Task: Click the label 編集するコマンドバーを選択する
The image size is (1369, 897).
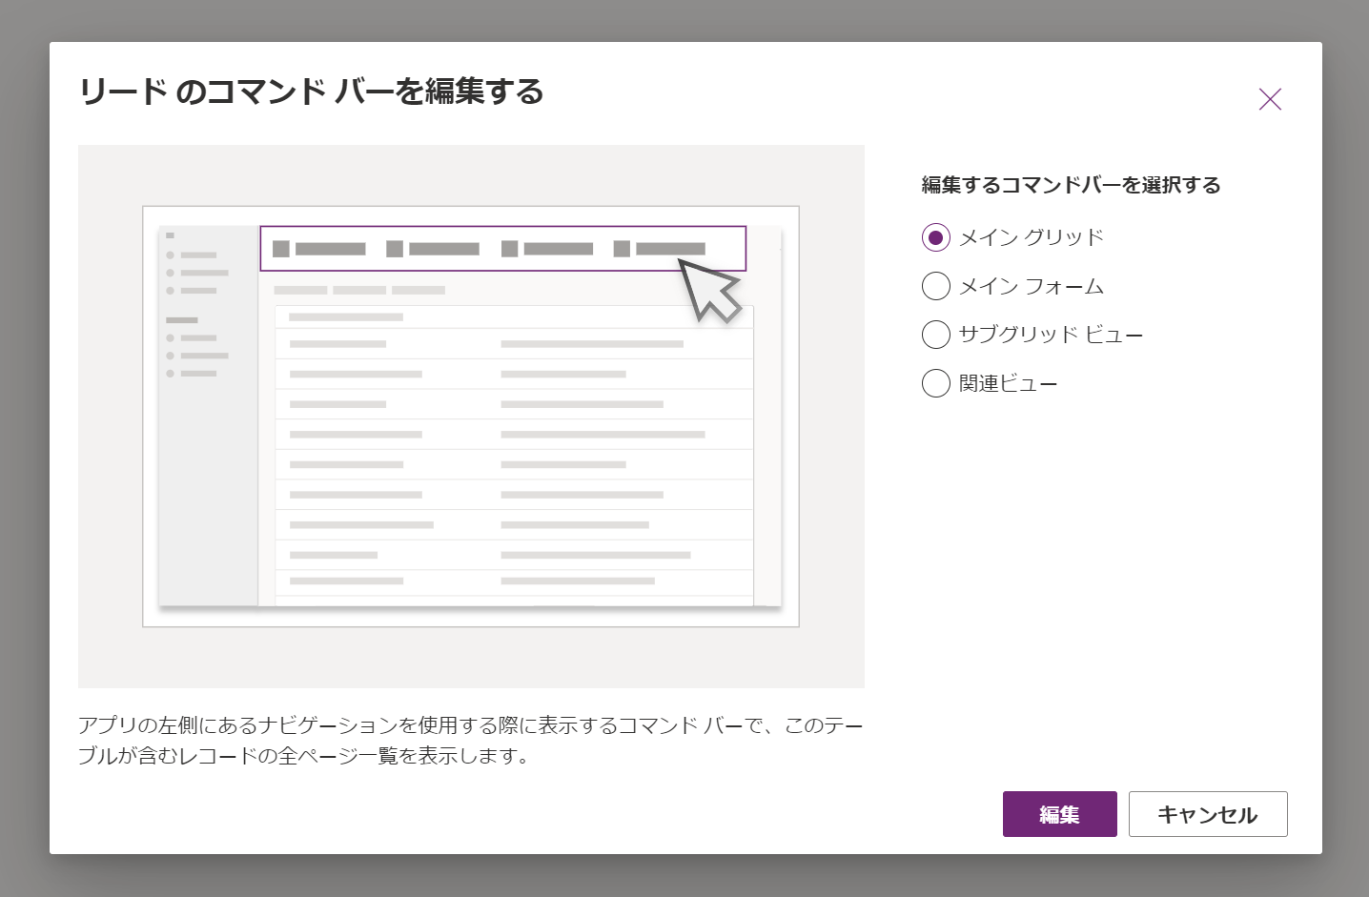Action: click(1071, 185)
